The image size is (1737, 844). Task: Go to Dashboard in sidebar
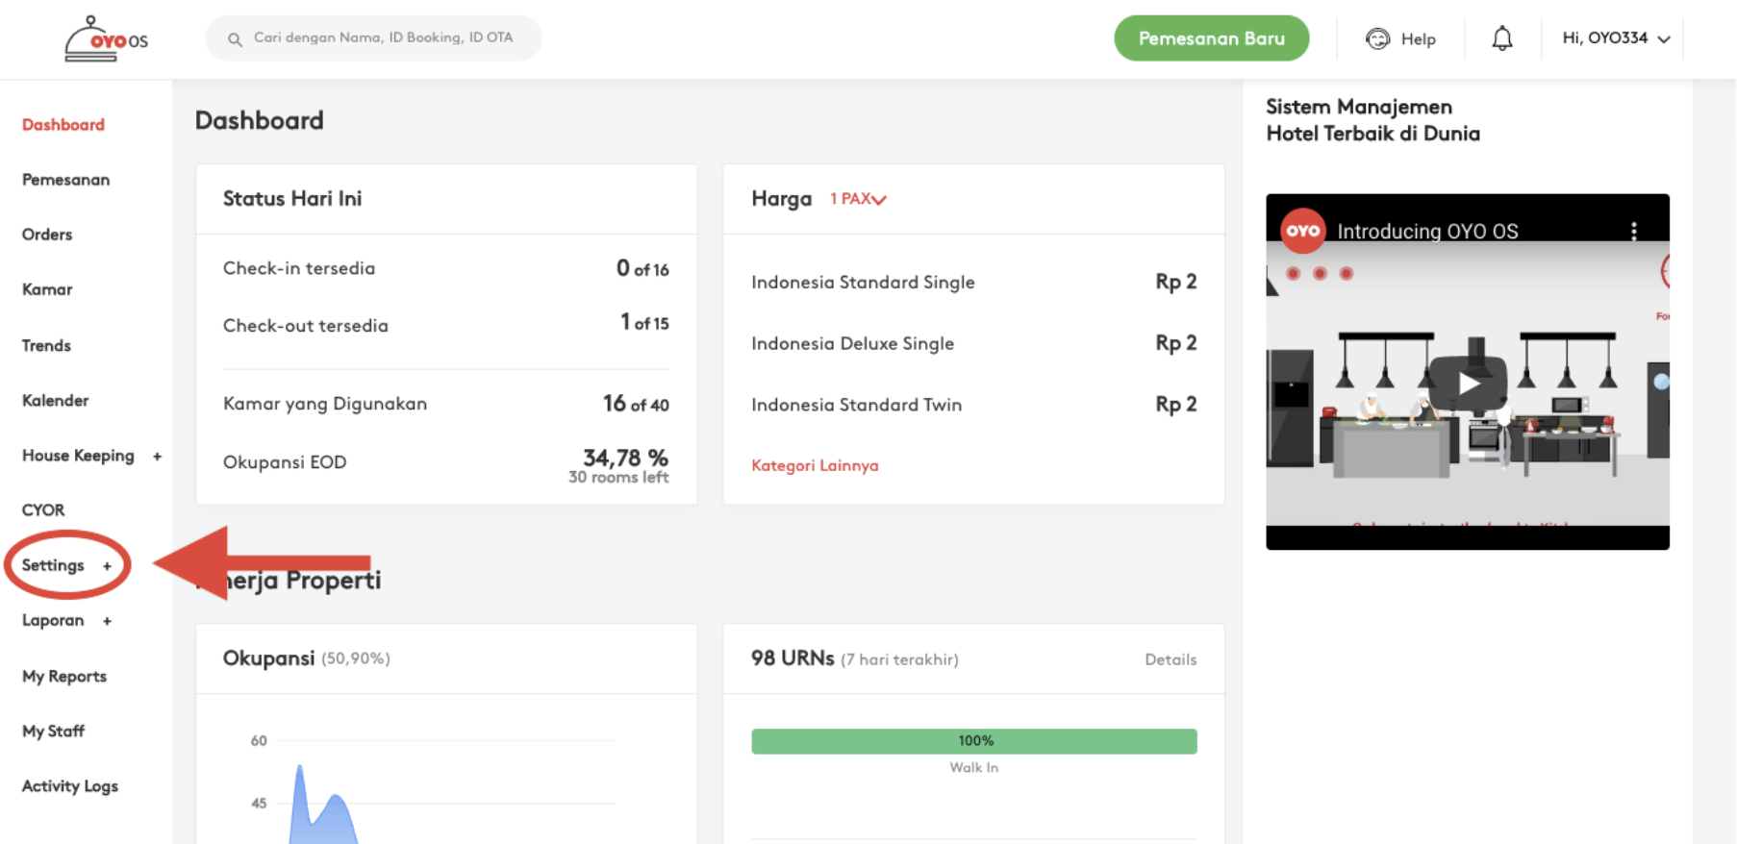tap(63, 125)
